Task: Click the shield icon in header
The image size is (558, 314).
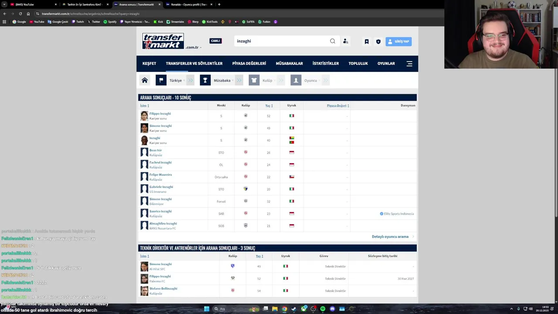Action: 378,41
